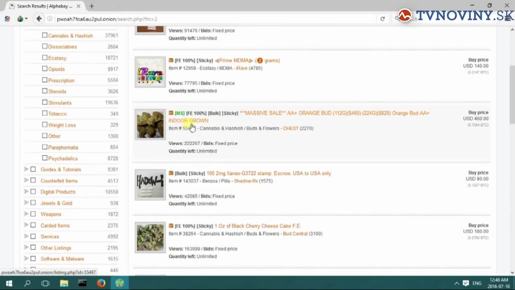Open the dropdown arrow beside the onion icon
Screen dimensions: 515x290
26,19
